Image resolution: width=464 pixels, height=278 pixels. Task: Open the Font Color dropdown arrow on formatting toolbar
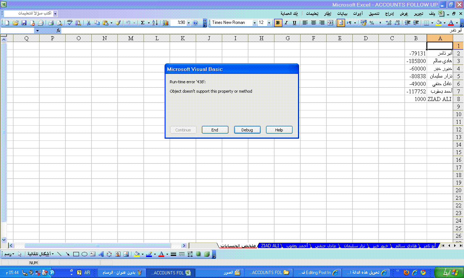[x=457, y=22]
